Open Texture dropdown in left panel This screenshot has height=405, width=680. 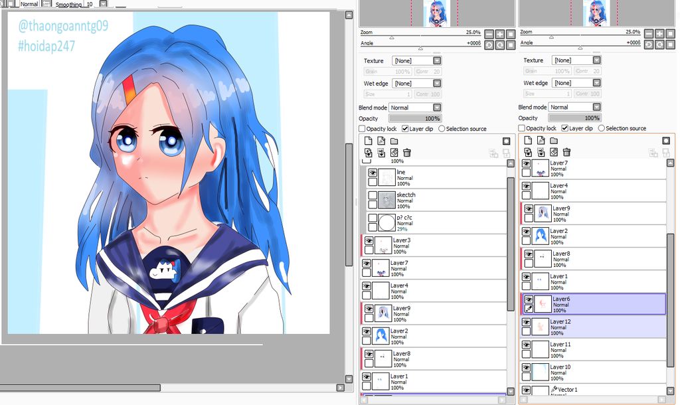tap(437, 60)
